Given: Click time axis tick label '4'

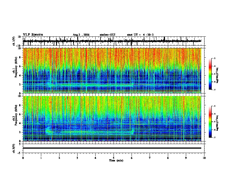Looking at the screenshot, I should 96,158.
